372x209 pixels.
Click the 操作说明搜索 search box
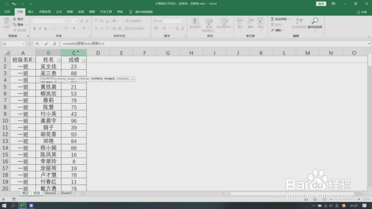pos(144,12)
